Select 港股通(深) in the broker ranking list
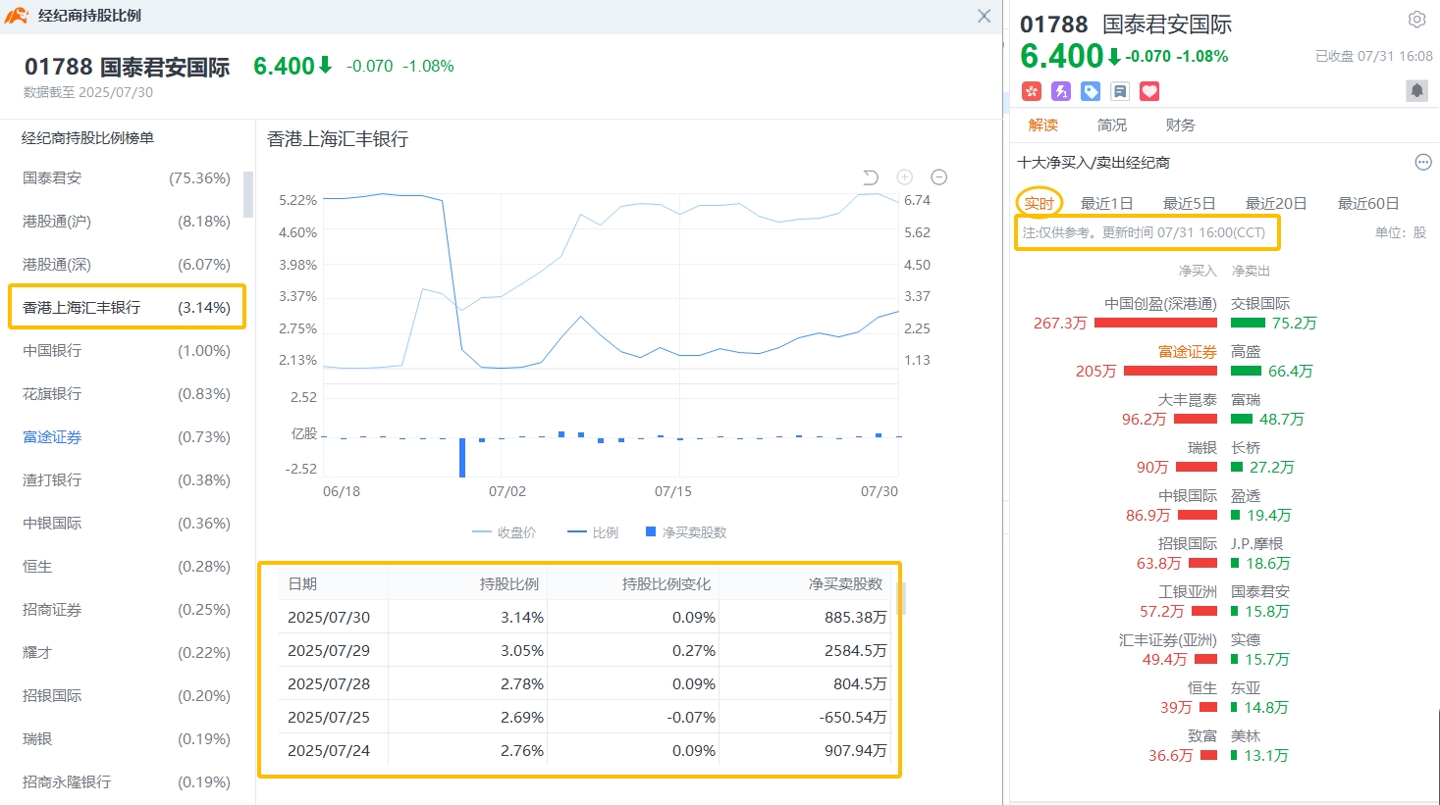 (x=127, y=265)
